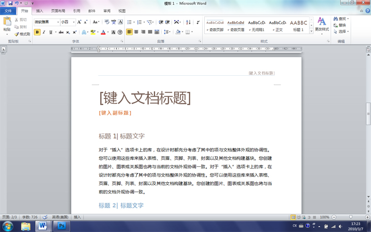Click the Copy (复制) button
This screenshot has height=232, width=371.
pyautogui.click(x=21, y=27)
